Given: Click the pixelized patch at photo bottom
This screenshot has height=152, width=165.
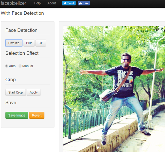Looking at the screenshot, I should pos(133,148).
